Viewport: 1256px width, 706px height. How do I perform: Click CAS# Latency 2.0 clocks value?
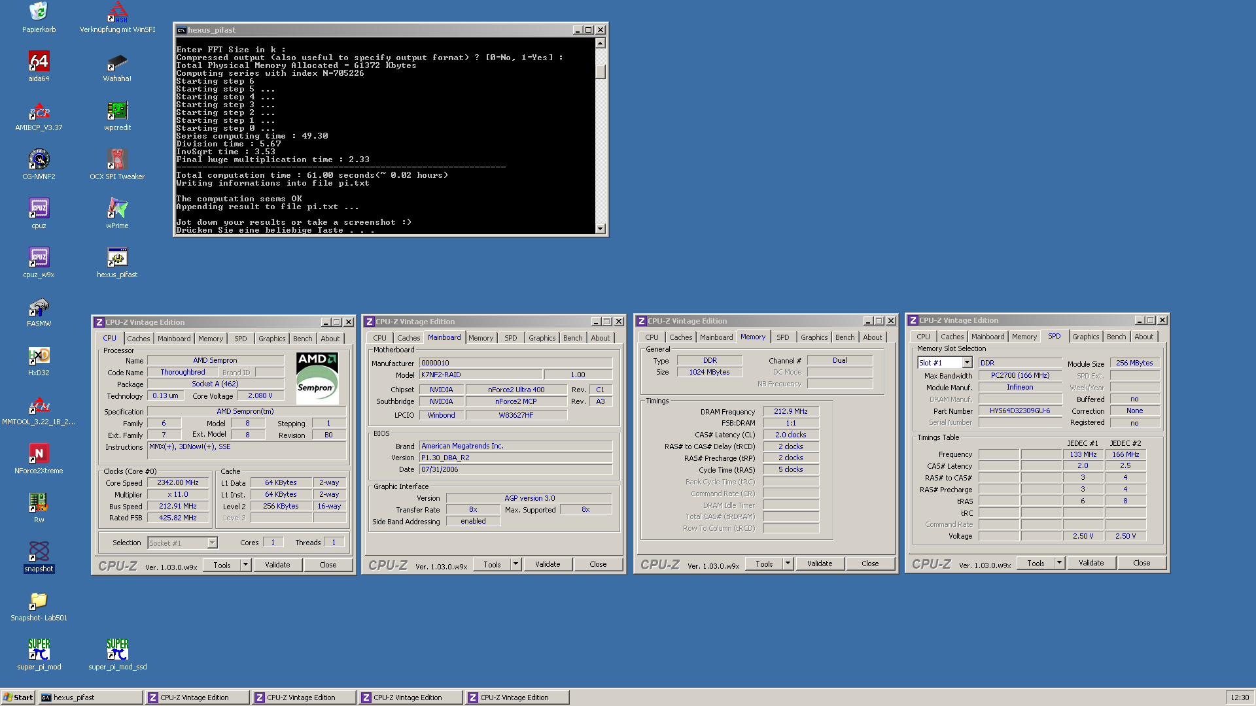tap(791, 435)
